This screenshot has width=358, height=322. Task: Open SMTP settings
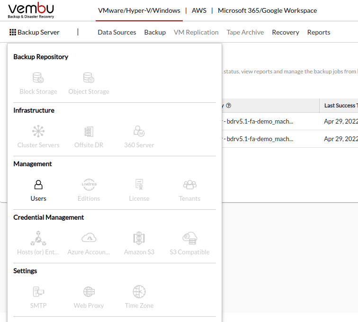coord(38,297)
